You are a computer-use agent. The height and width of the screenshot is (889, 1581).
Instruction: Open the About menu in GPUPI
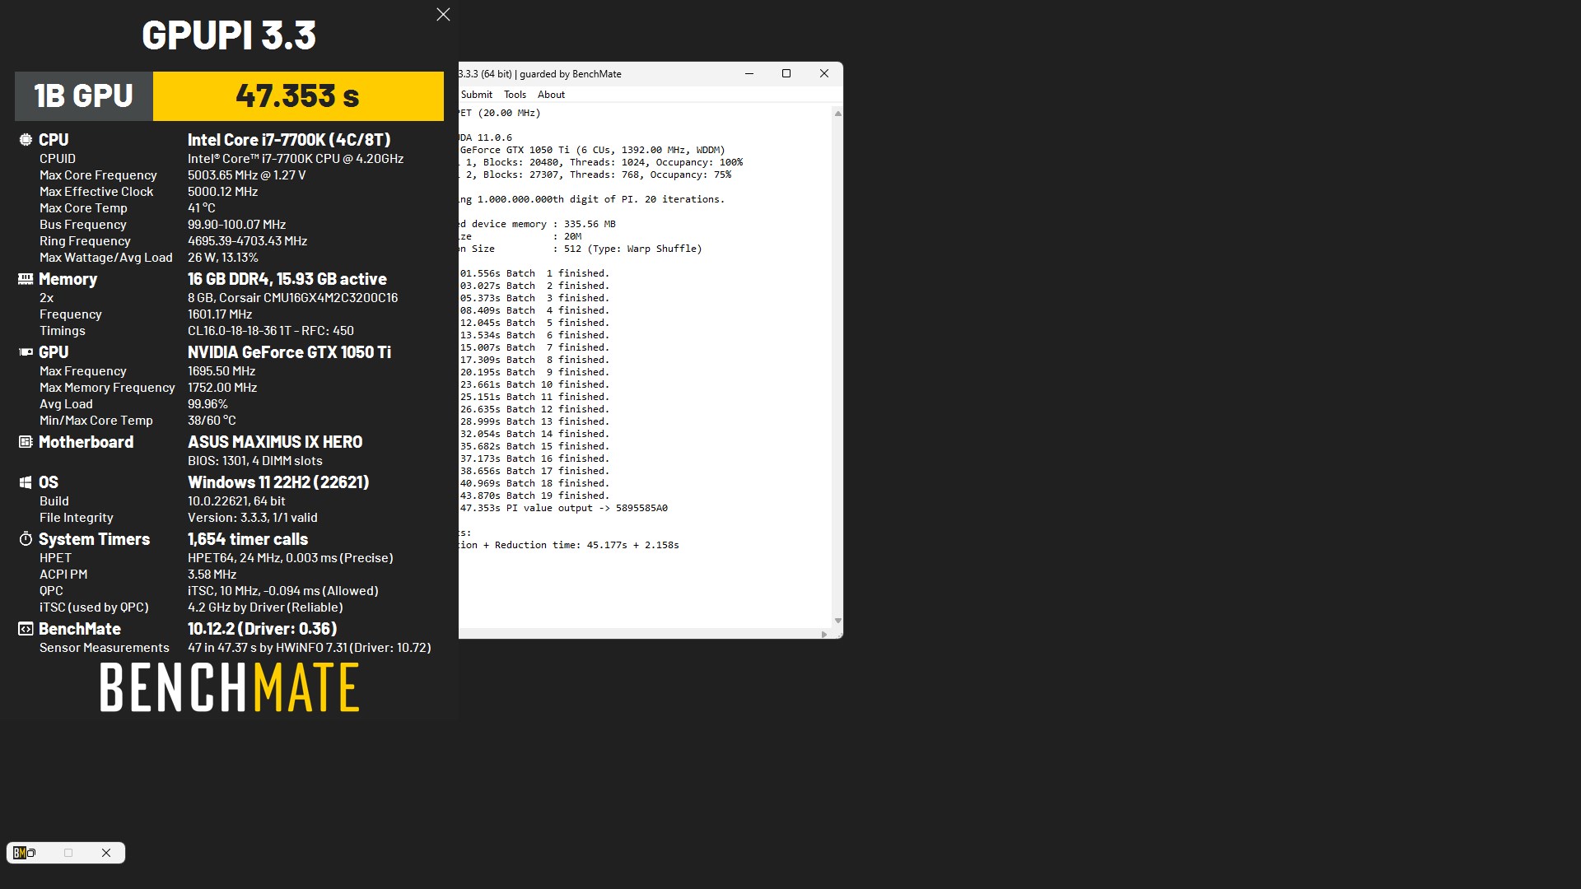tap(551, 95)
